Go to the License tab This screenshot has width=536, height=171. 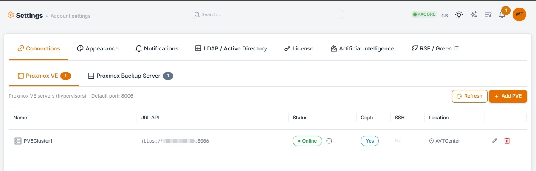(x=299, y=48)
